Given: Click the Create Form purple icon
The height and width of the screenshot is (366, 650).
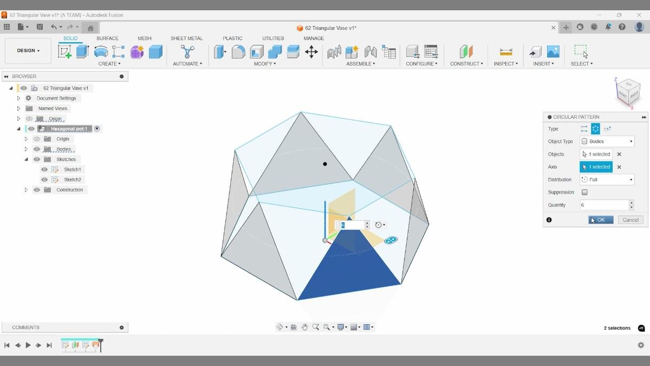Looking at the screenshot, I should pos(137,52).
